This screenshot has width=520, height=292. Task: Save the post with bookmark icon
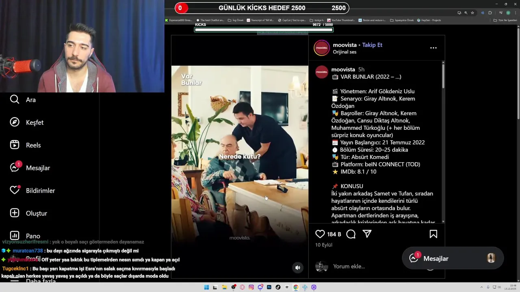tap(433, 234)
